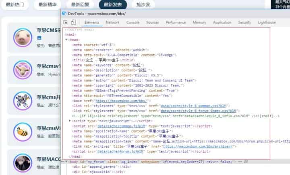Select the title 论坛 element line
This screenshot has width=290, height=175.
pos(104,60)
